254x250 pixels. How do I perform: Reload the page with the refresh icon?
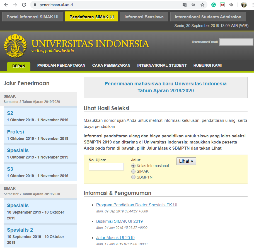[24, 5]
